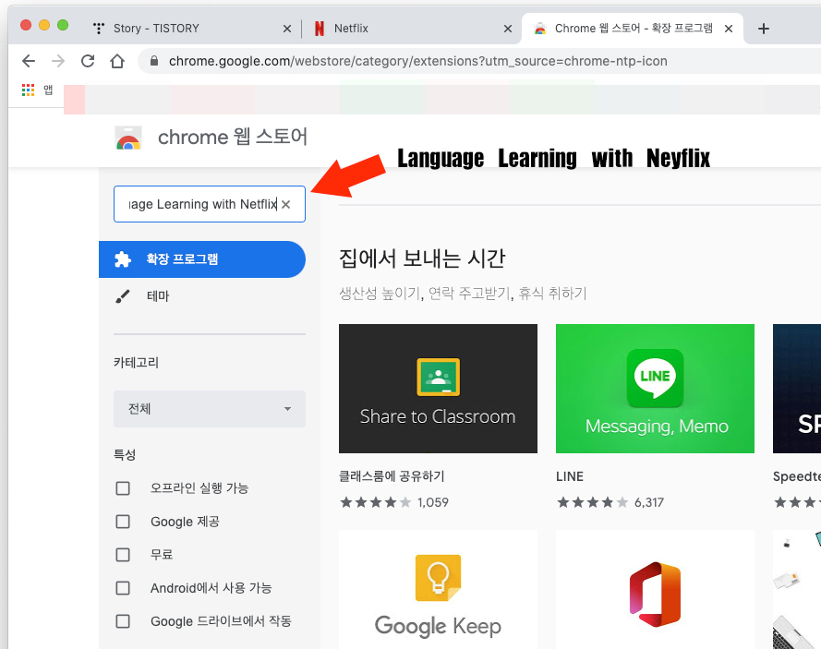Click the paintbrush theme icon
The height and width of the screenshot is (649, 821).
123,296
